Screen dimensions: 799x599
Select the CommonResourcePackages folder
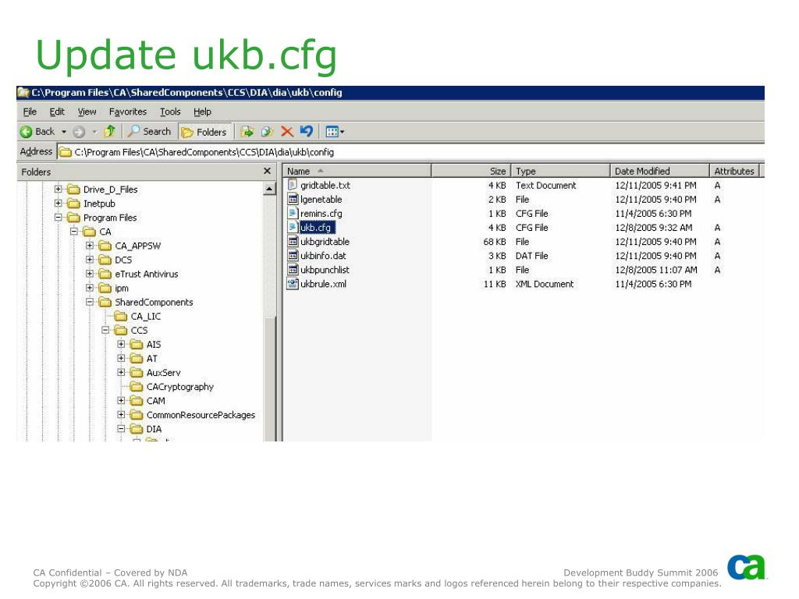pos(201,415)
